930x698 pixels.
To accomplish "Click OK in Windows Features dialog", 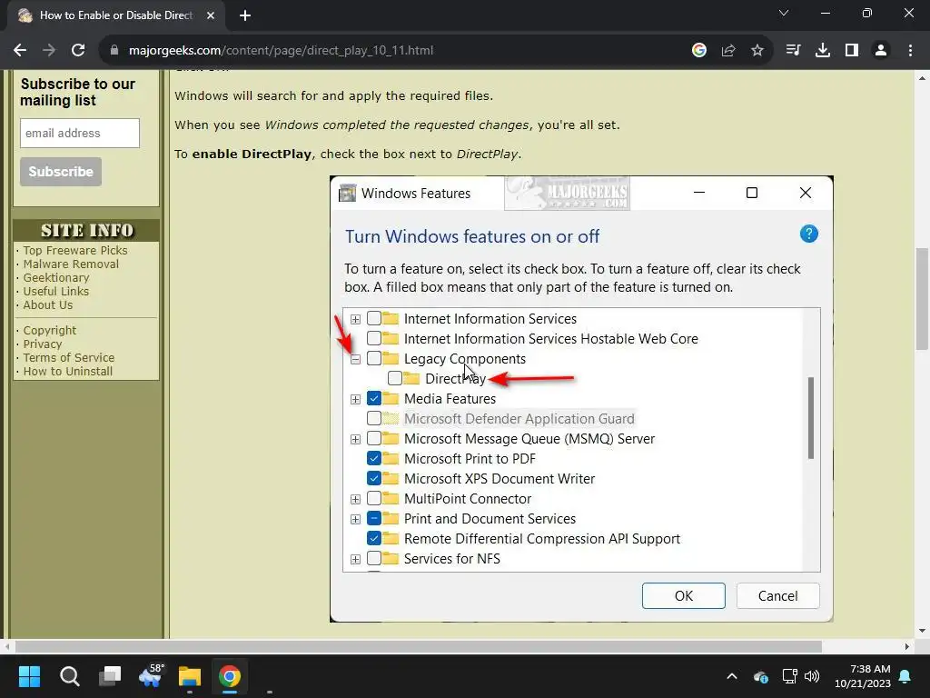I will [683, 595].
